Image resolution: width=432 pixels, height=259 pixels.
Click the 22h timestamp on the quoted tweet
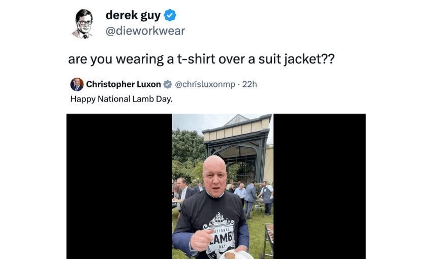click(x=250, y=84)
